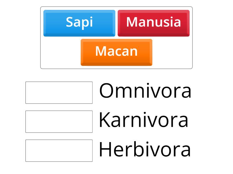
Task: Click the answer box beside Herbivora
Action: point(59,150)
